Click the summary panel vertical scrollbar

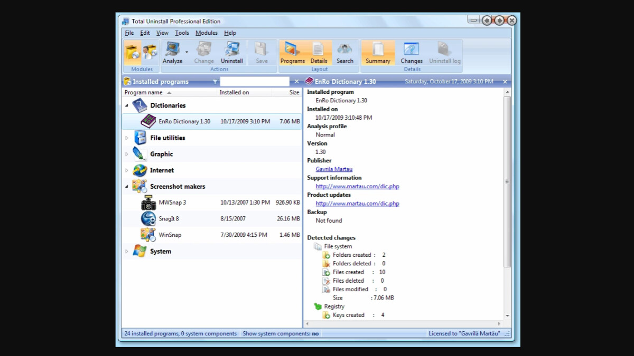point(507,181)
